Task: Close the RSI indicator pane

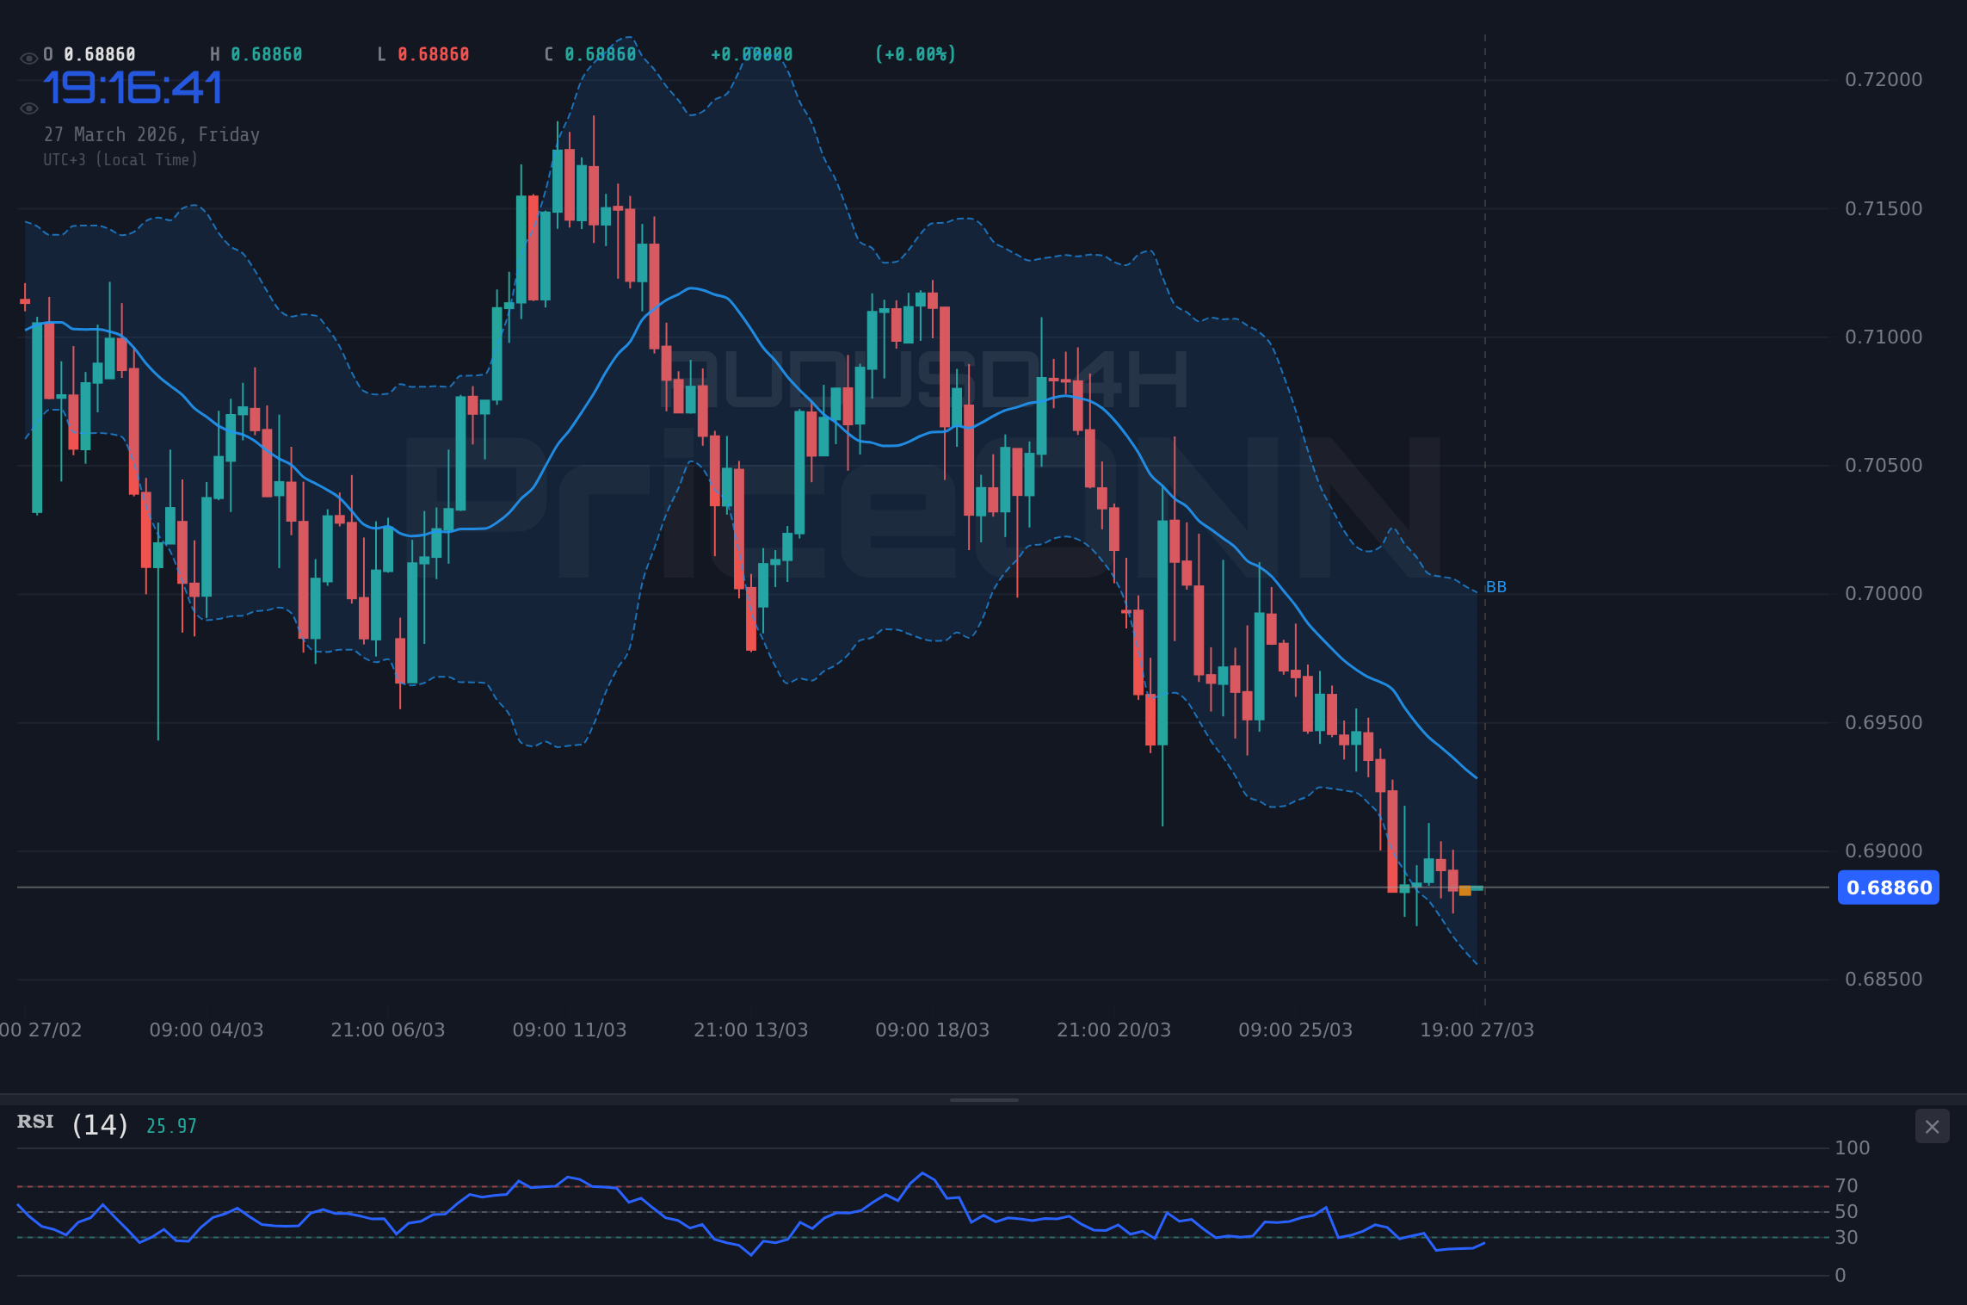Action: pyautogui.click(x=1932, y=1126)
